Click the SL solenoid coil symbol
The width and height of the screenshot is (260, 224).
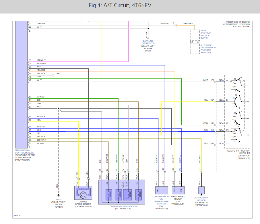point(139,195)
